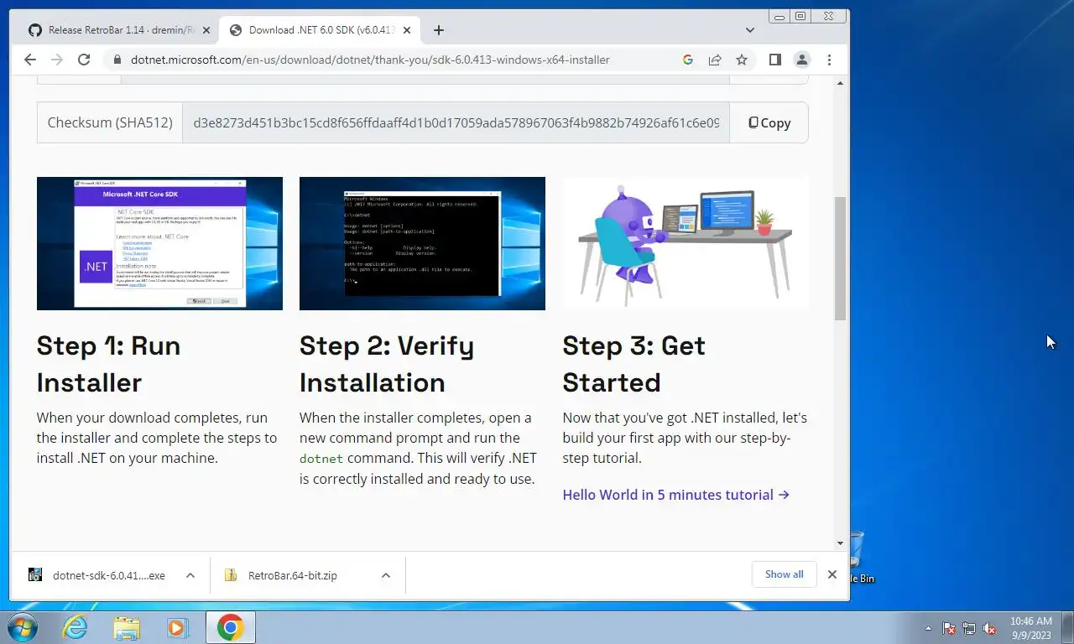The height and width of the screenshot is (644, 1074).
Task: Open the Windows Start menu
Action: click(x=23, y=627)
